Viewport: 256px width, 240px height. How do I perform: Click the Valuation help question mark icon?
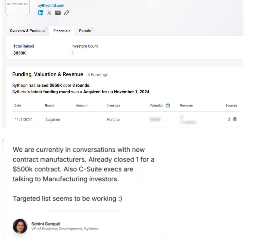click(x=168, y=105)
